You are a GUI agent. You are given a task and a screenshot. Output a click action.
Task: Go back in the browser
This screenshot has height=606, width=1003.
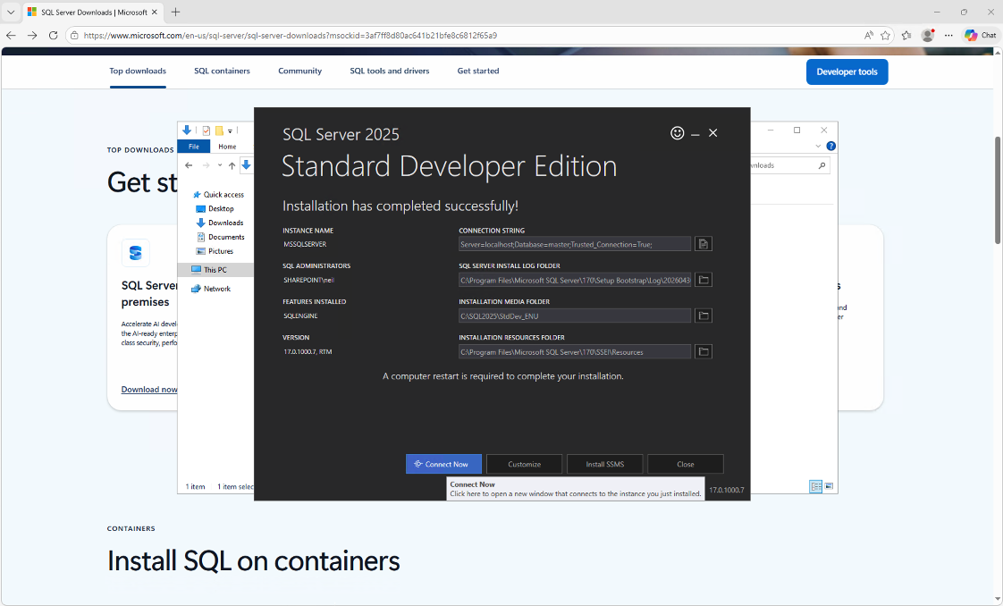(11, 35)
